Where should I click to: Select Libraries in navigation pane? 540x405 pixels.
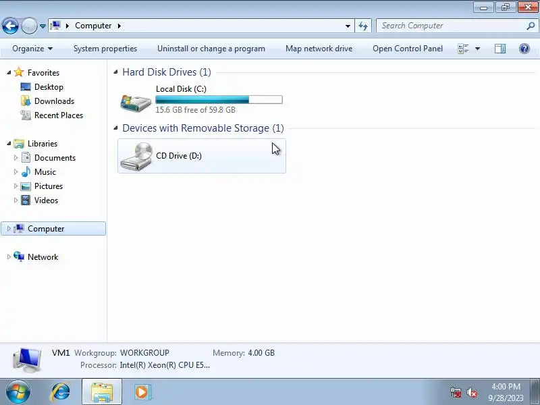click(43, 144)
